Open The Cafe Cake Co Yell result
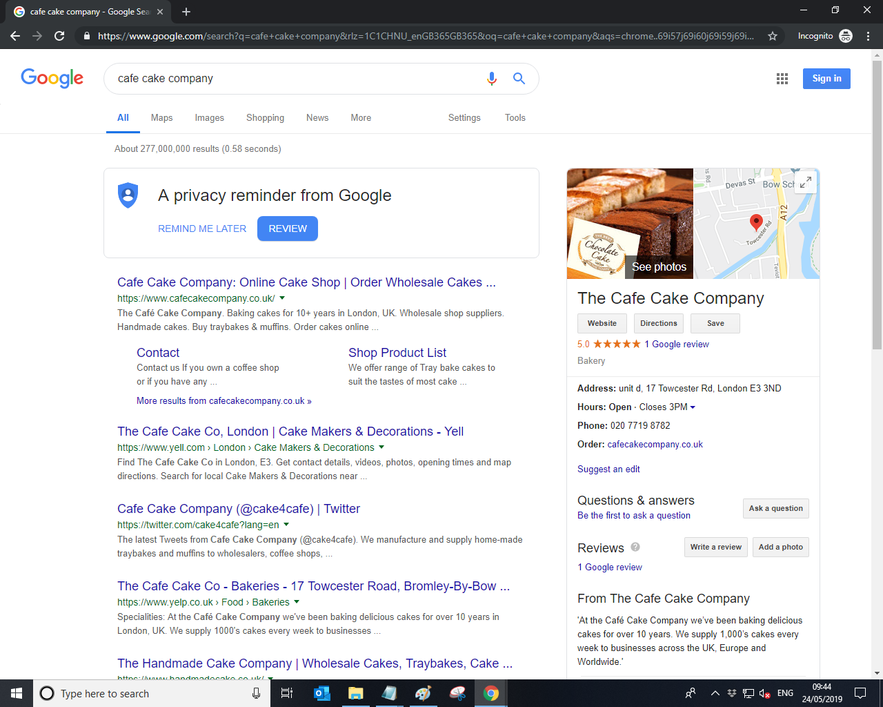This screenshot has width=883, height=707. 290,432
